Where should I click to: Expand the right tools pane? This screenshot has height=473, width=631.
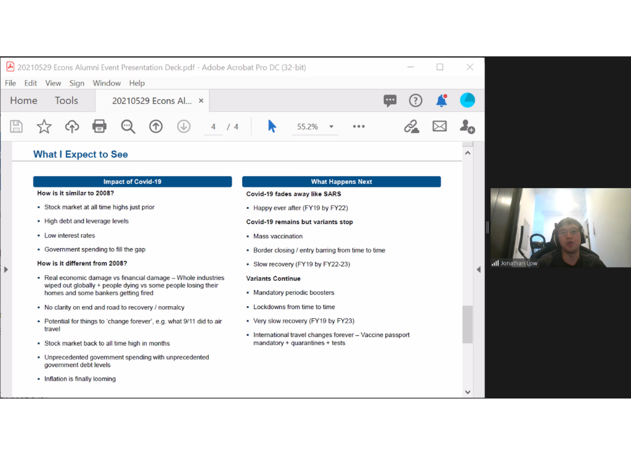pos(479,269)
